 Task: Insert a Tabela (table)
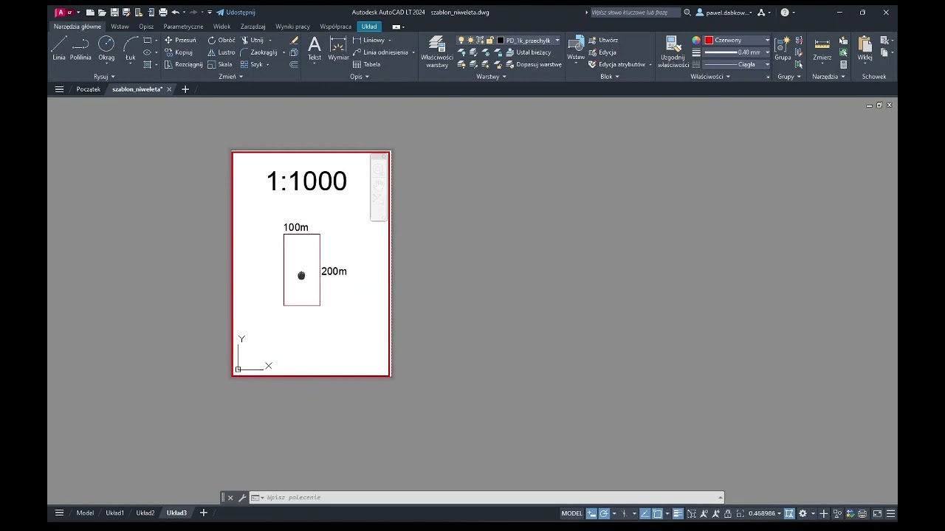(367, 64)
